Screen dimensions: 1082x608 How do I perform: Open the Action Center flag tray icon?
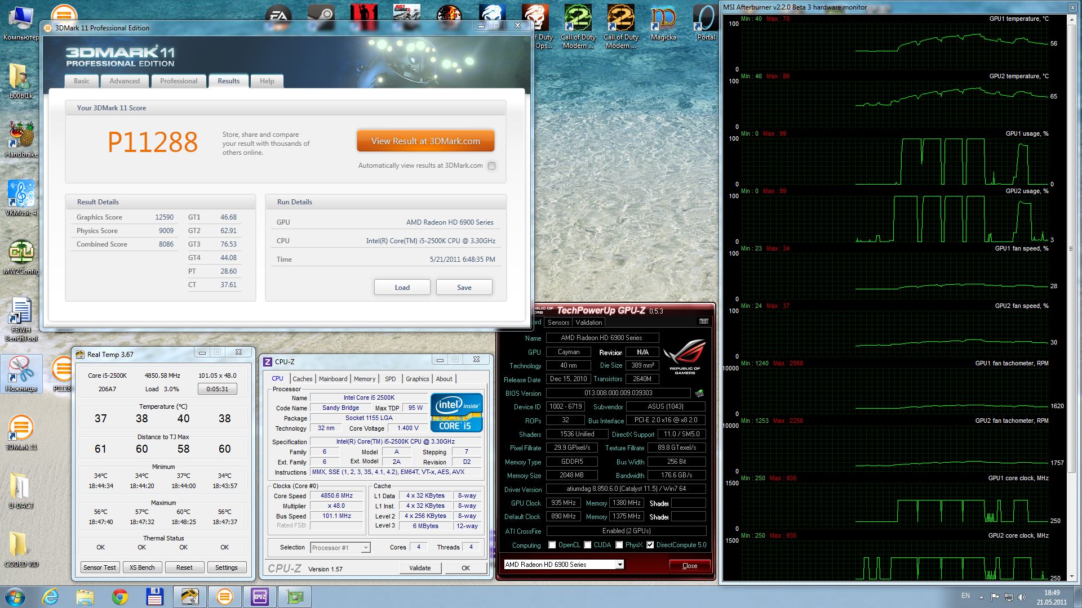coord(995,597)
